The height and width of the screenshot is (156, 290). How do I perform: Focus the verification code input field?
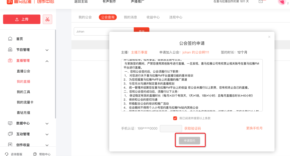[171, 128]
